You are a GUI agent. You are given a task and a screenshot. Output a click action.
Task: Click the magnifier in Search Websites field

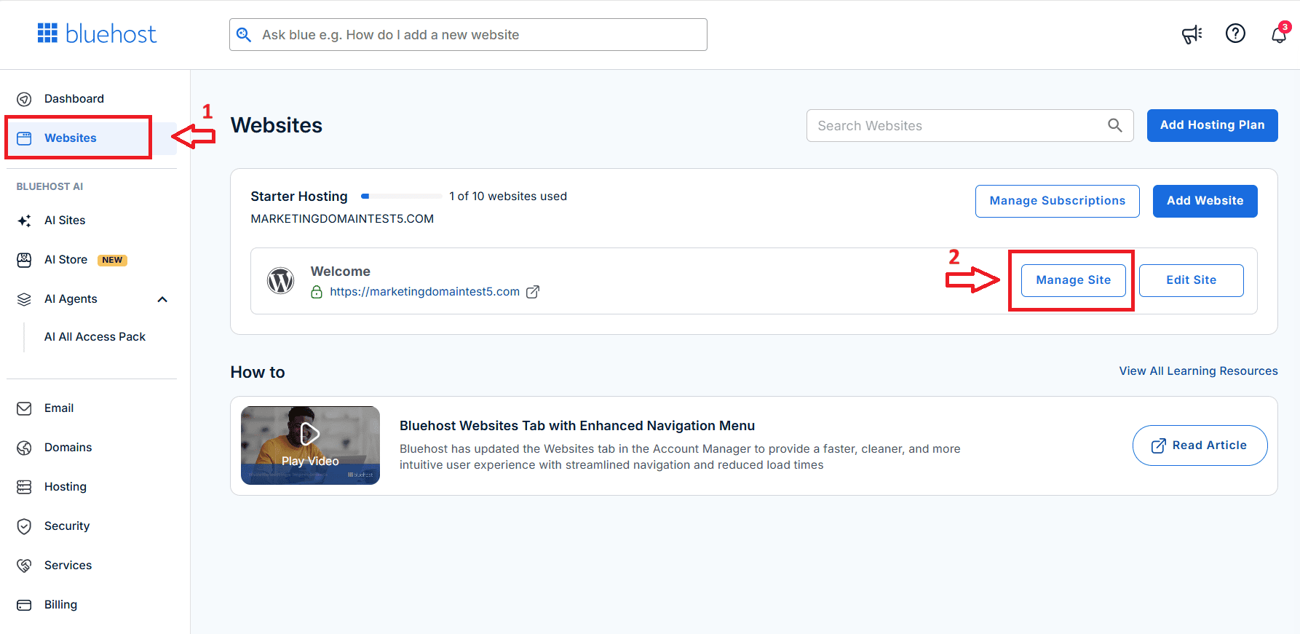pos(1114,125)
